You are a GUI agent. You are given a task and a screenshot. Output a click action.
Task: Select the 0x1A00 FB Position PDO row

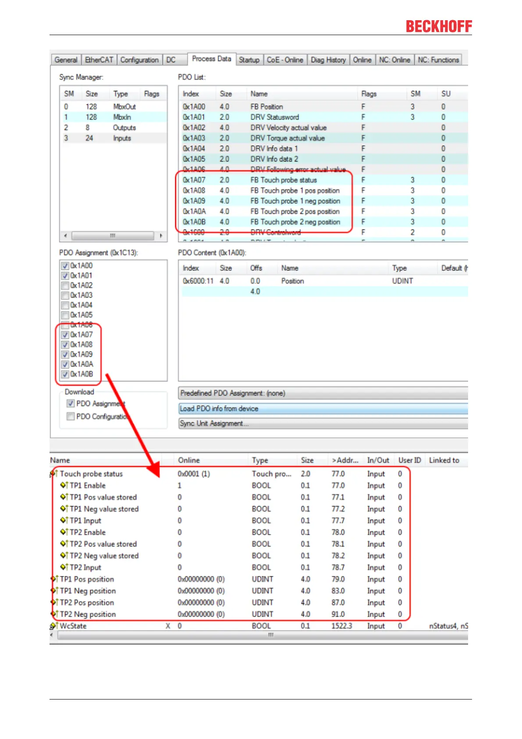point(323,107)
